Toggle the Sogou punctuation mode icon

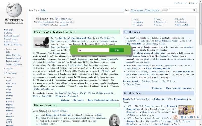[188, 117]
